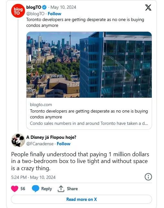This screenshot has height=208, width=164.
Task: Click the 5:24 PM timestamp
Action: pos(19,177)
